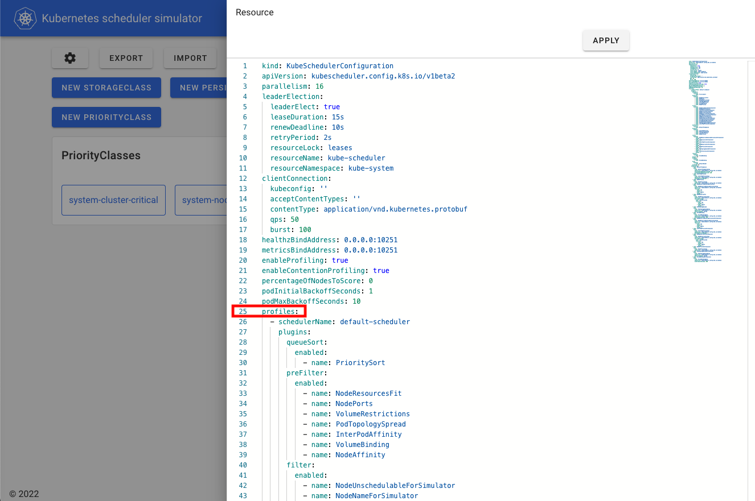
Task: Click the percentageOfNodesToScore: 0 line
Action: click(317, 281)
